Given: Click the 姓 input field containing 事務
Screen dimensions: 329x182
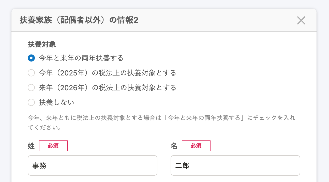Looking at the screenshot, I should point(92,165).
